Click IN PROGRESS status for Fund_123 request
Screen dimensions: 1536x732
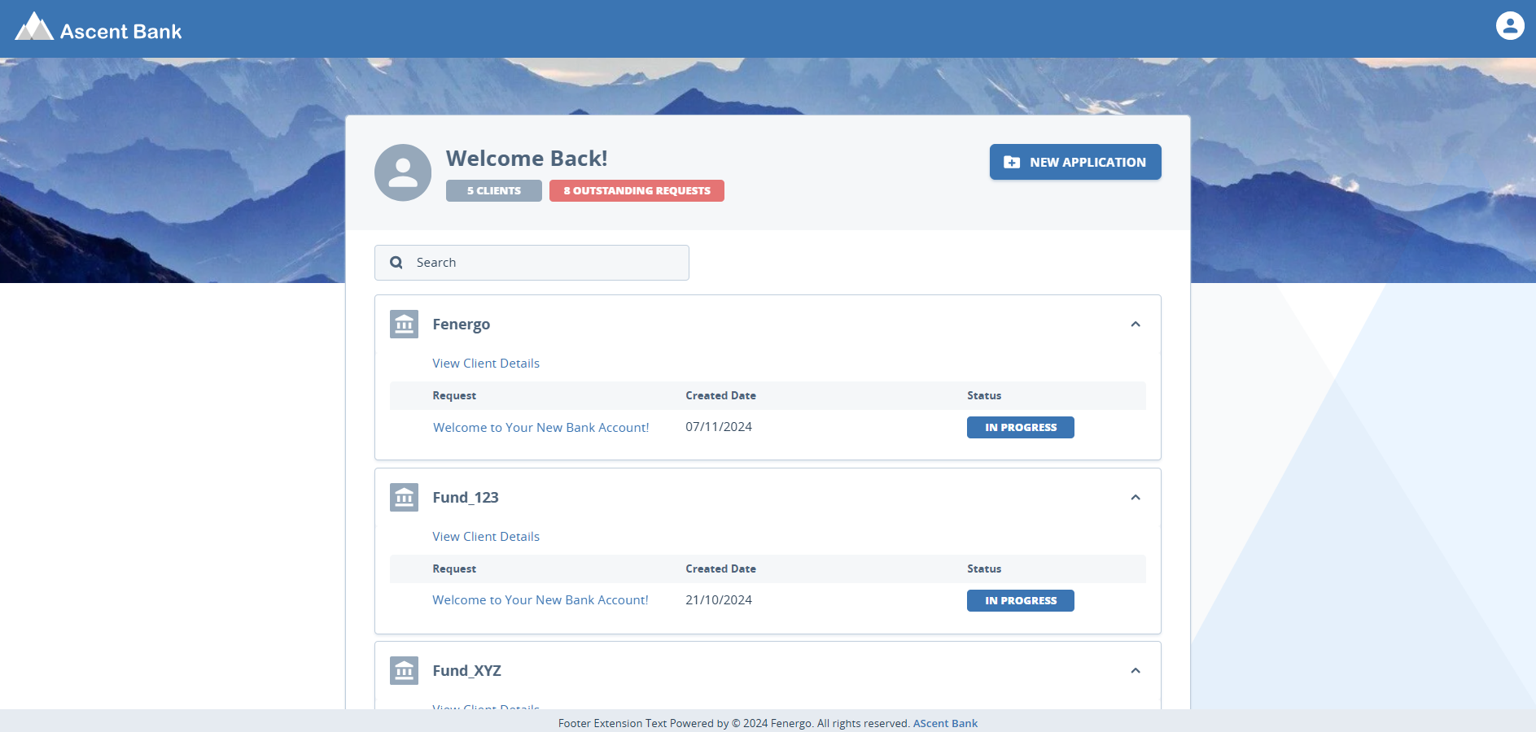point(1020,600)
